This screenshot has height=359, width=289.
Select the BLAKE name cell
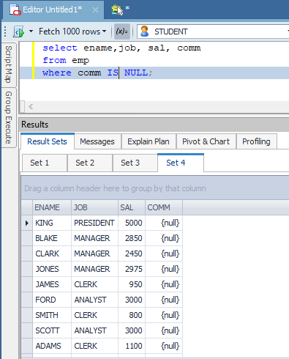point(52,238)
